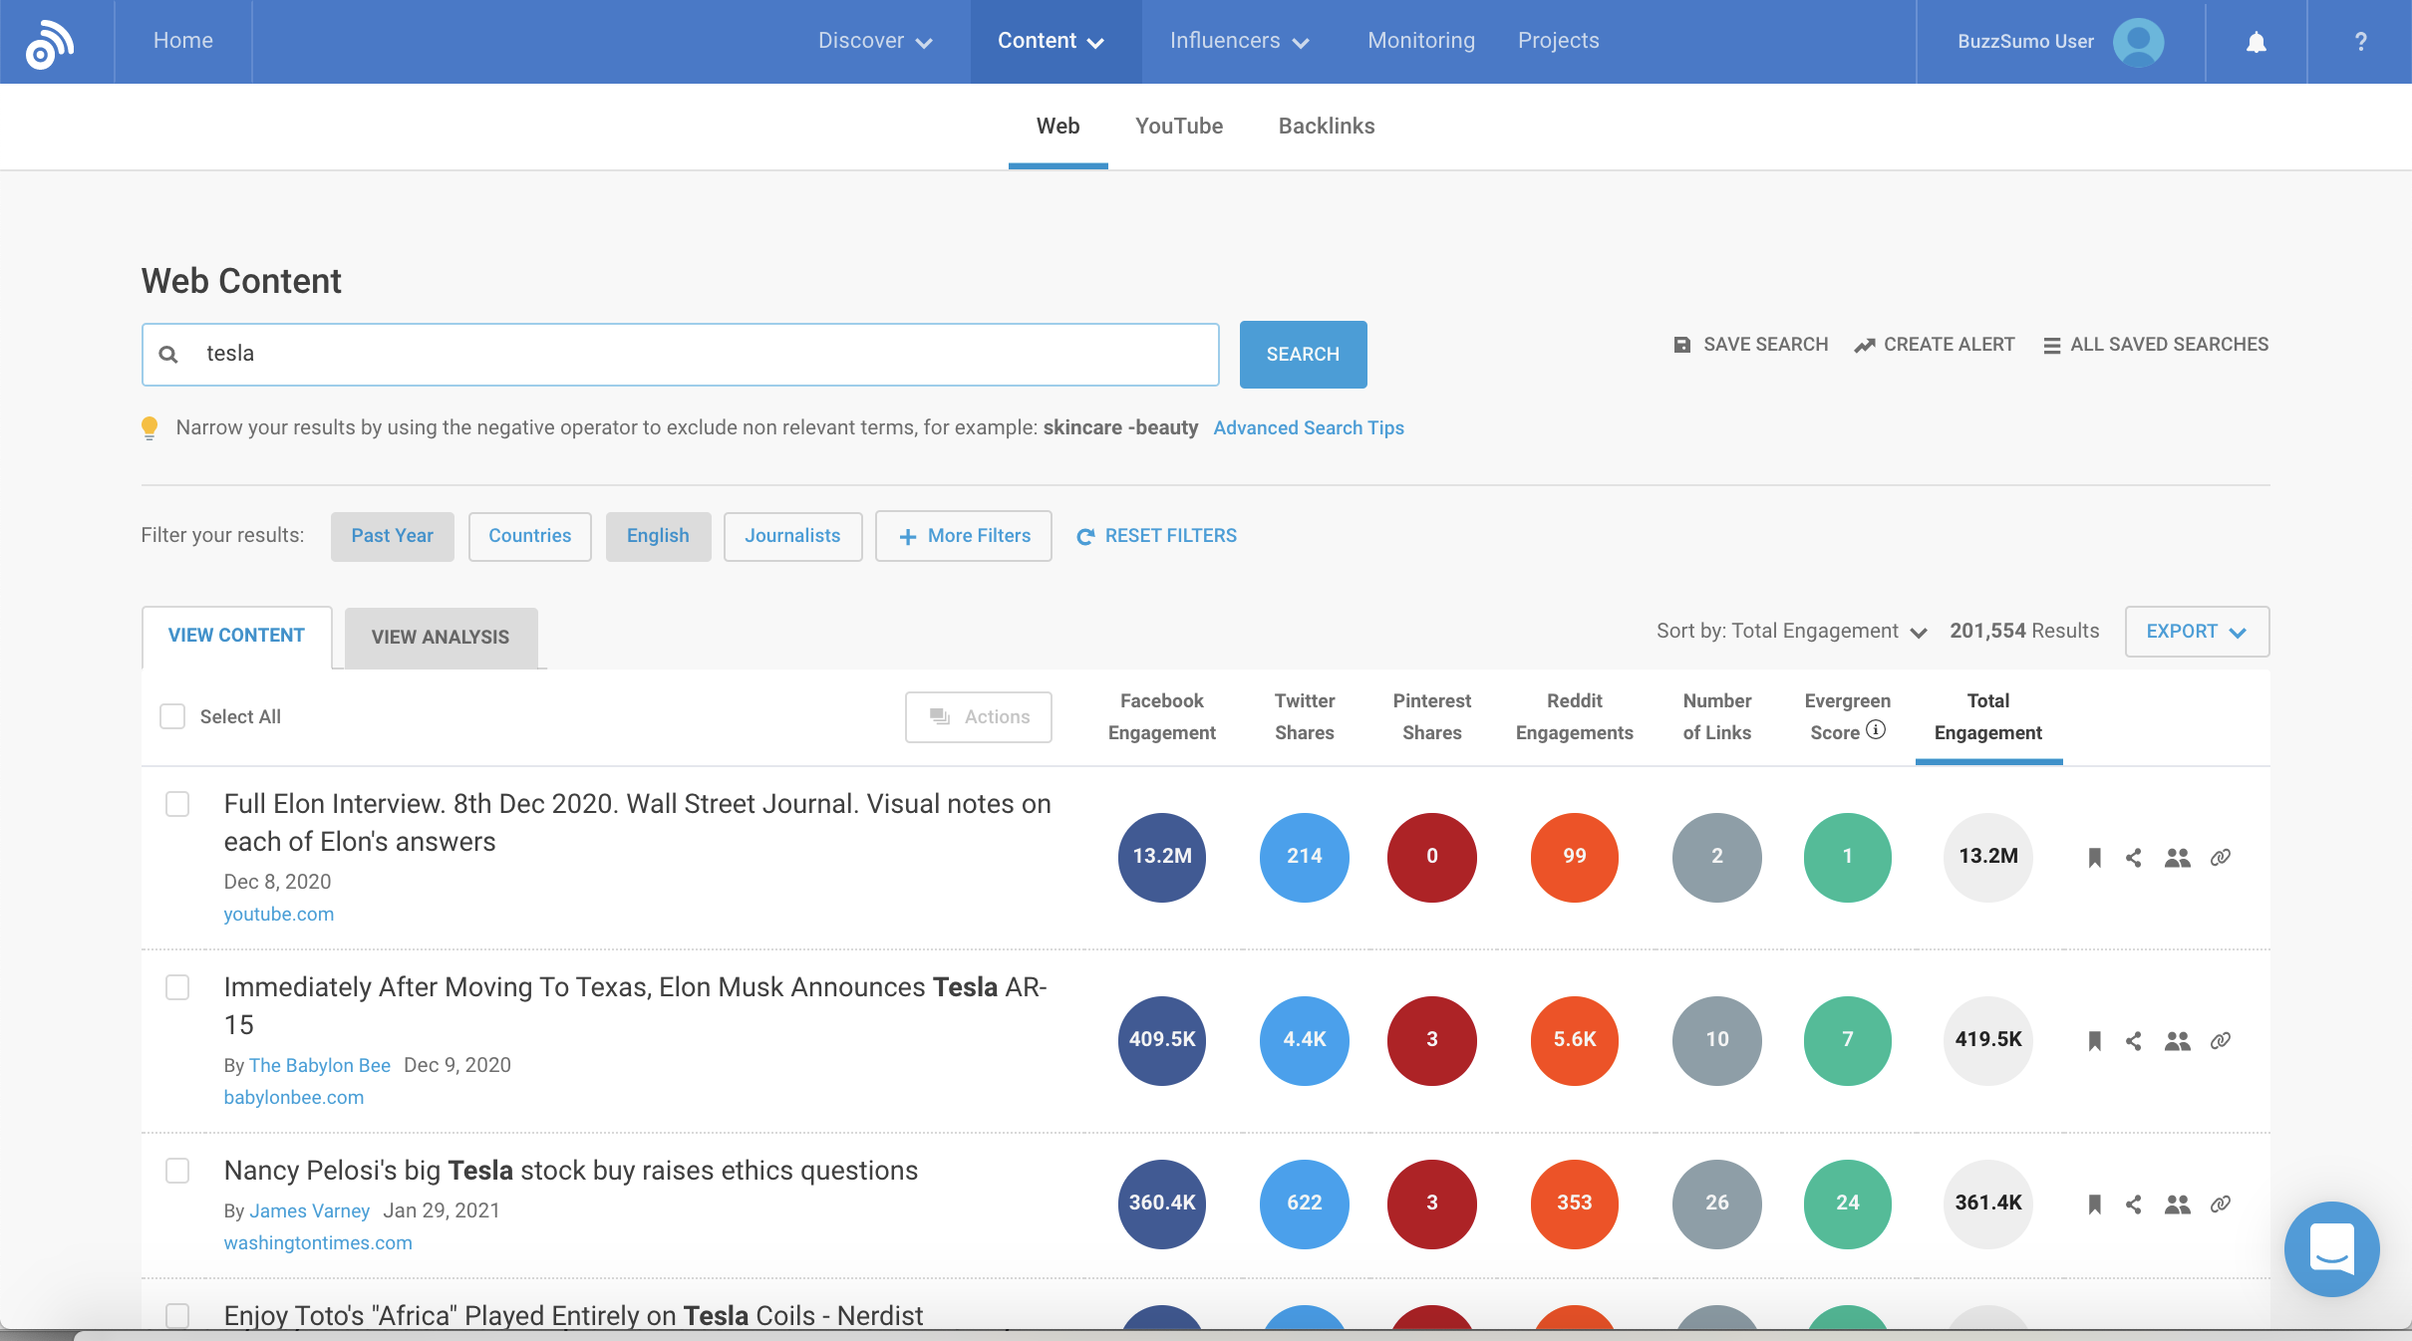Click the search input field
This screenshot has height=1341, width=2412.
681,352
